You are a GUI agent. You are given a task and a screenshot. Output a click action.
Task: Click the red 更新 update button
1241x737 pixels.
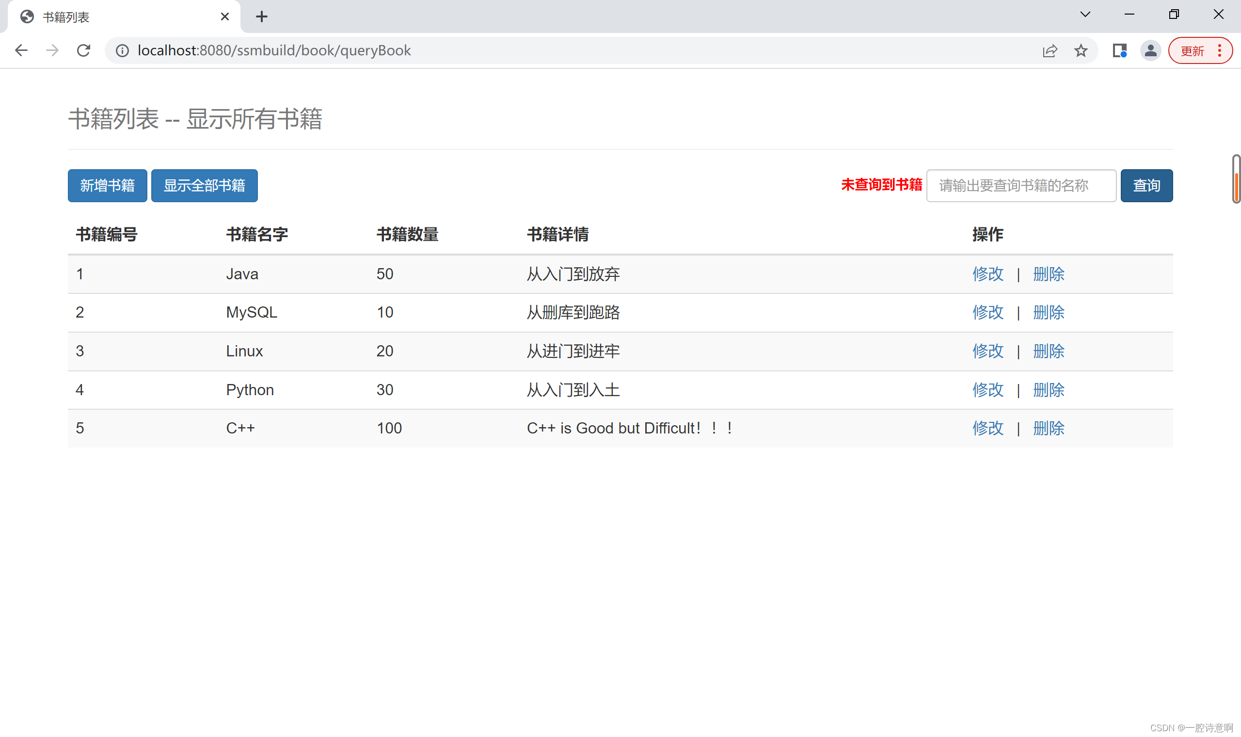(1194, 50)
